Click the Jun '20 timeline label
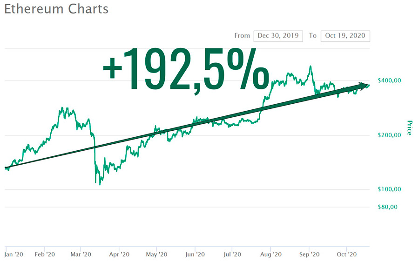The width and height of the screenshot is (419, 261). coord(194,254)
